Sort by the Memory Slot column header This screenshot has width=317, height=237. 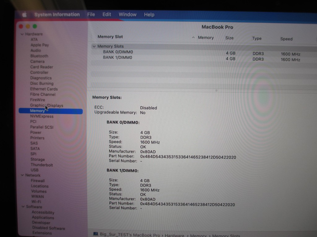tap(110, 37)
